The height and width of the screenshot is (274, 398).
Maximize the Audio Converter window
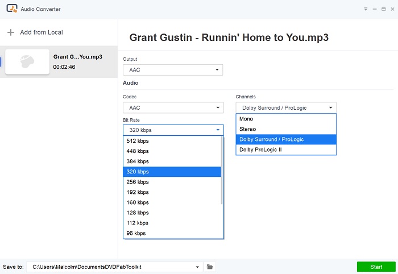(x=384, y=9)
